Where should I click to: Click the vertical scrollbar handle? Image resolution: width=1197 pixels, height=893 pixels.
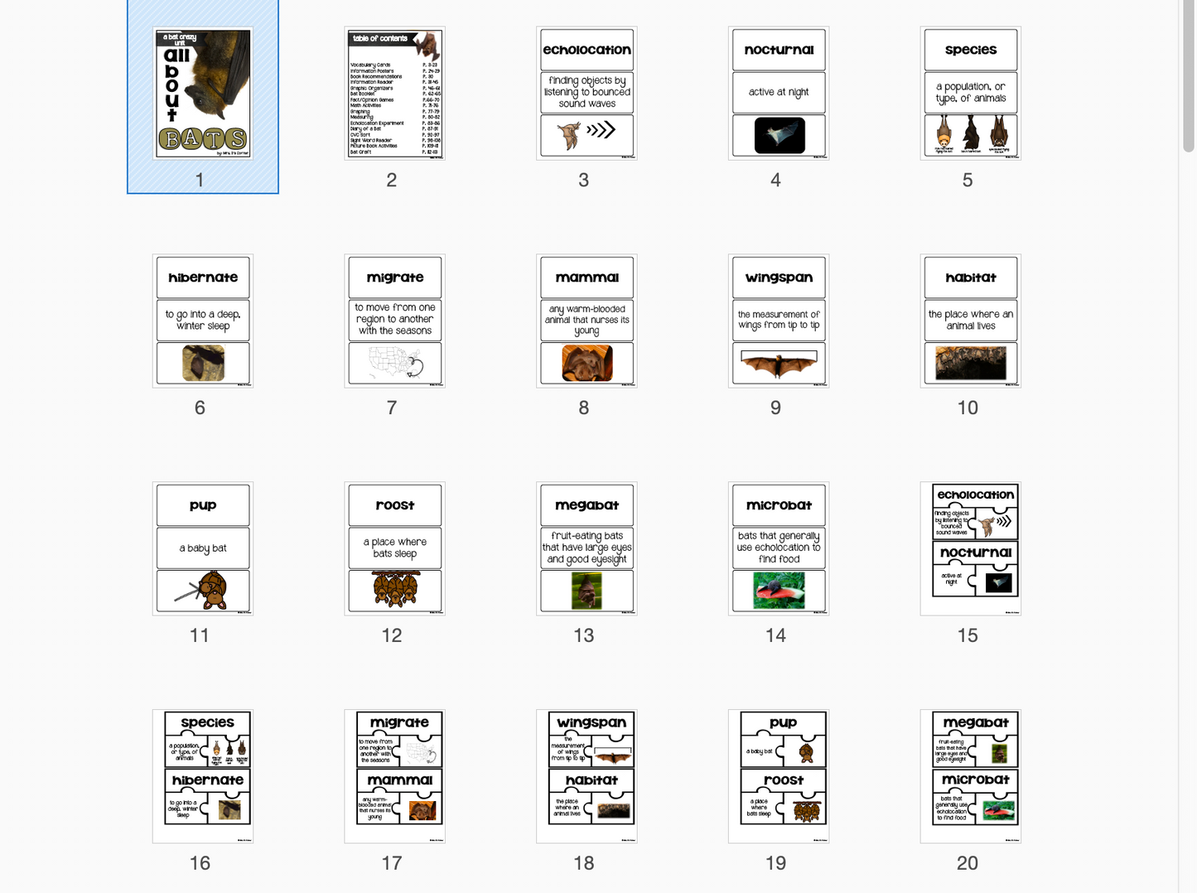tap(1189, 75)
